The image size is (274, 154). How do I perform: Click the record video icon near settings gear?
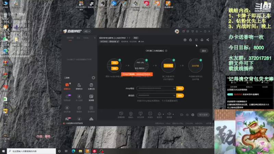(182, 115)
